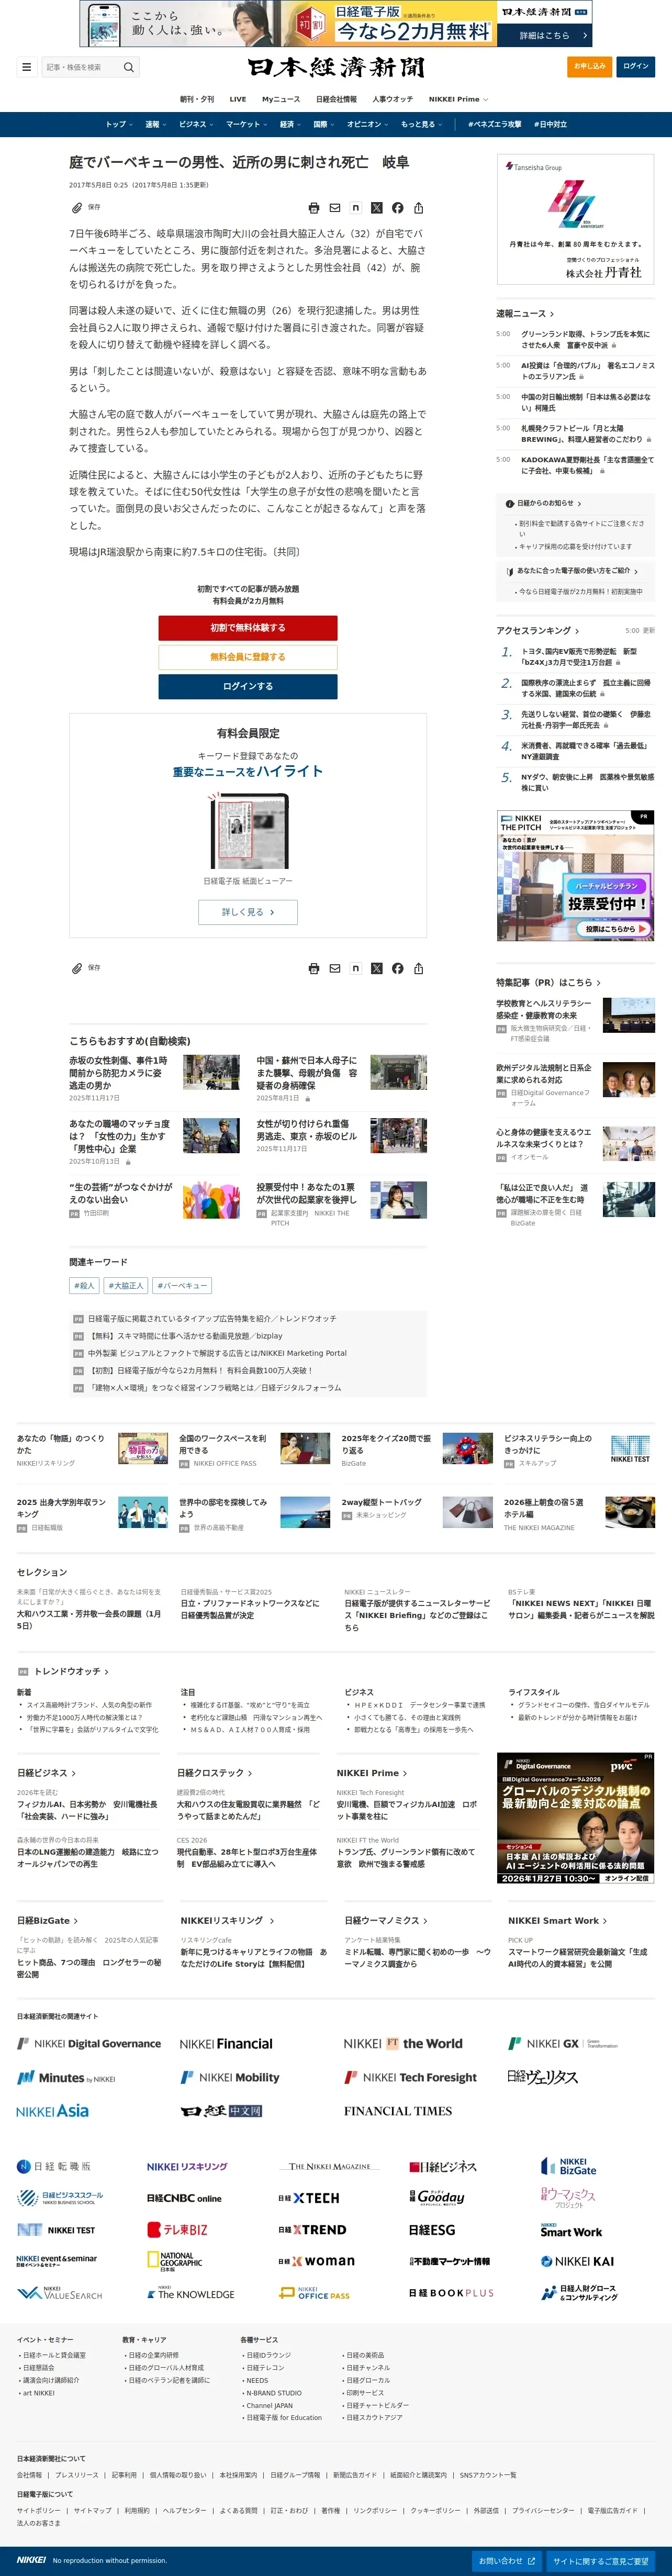This screenshot has height=2576, width=672.
Task: Open 朝刊・夕刊 in the top menu
Action: point(197,99)
